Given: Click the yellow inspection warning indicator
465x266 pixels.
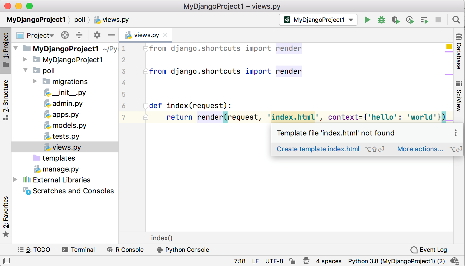Looking at the screenshot, I should pyautogui.click(x=449, y=46).
